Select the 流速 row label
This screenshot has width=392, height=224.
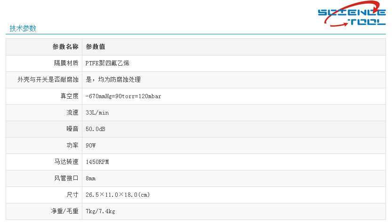coord(72,113)
